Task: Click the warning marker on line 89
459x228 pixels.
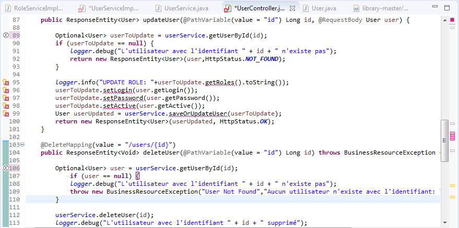Action: click(6, 35)
